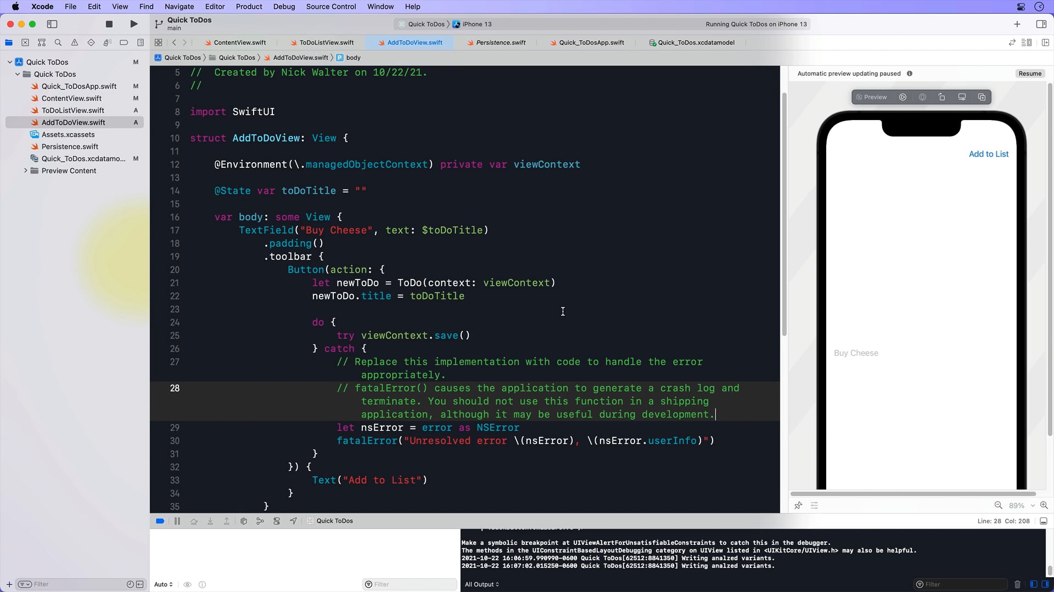Start Live Preview play icon

coord(902,97)
